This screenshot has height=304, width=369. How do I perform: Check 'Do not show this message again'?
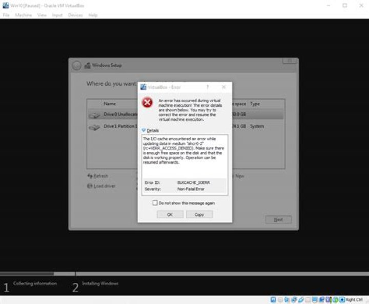pyautogui.click(x=155, y=203)
